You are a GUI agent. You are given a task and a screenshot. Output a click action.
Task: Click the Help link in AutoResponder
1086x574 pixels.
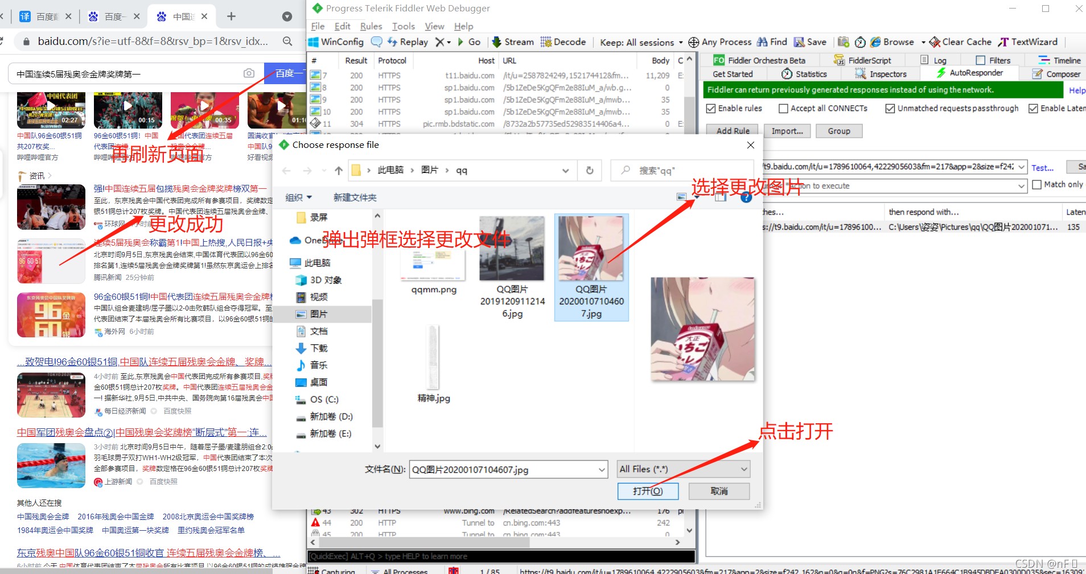tap(1077, 90)
